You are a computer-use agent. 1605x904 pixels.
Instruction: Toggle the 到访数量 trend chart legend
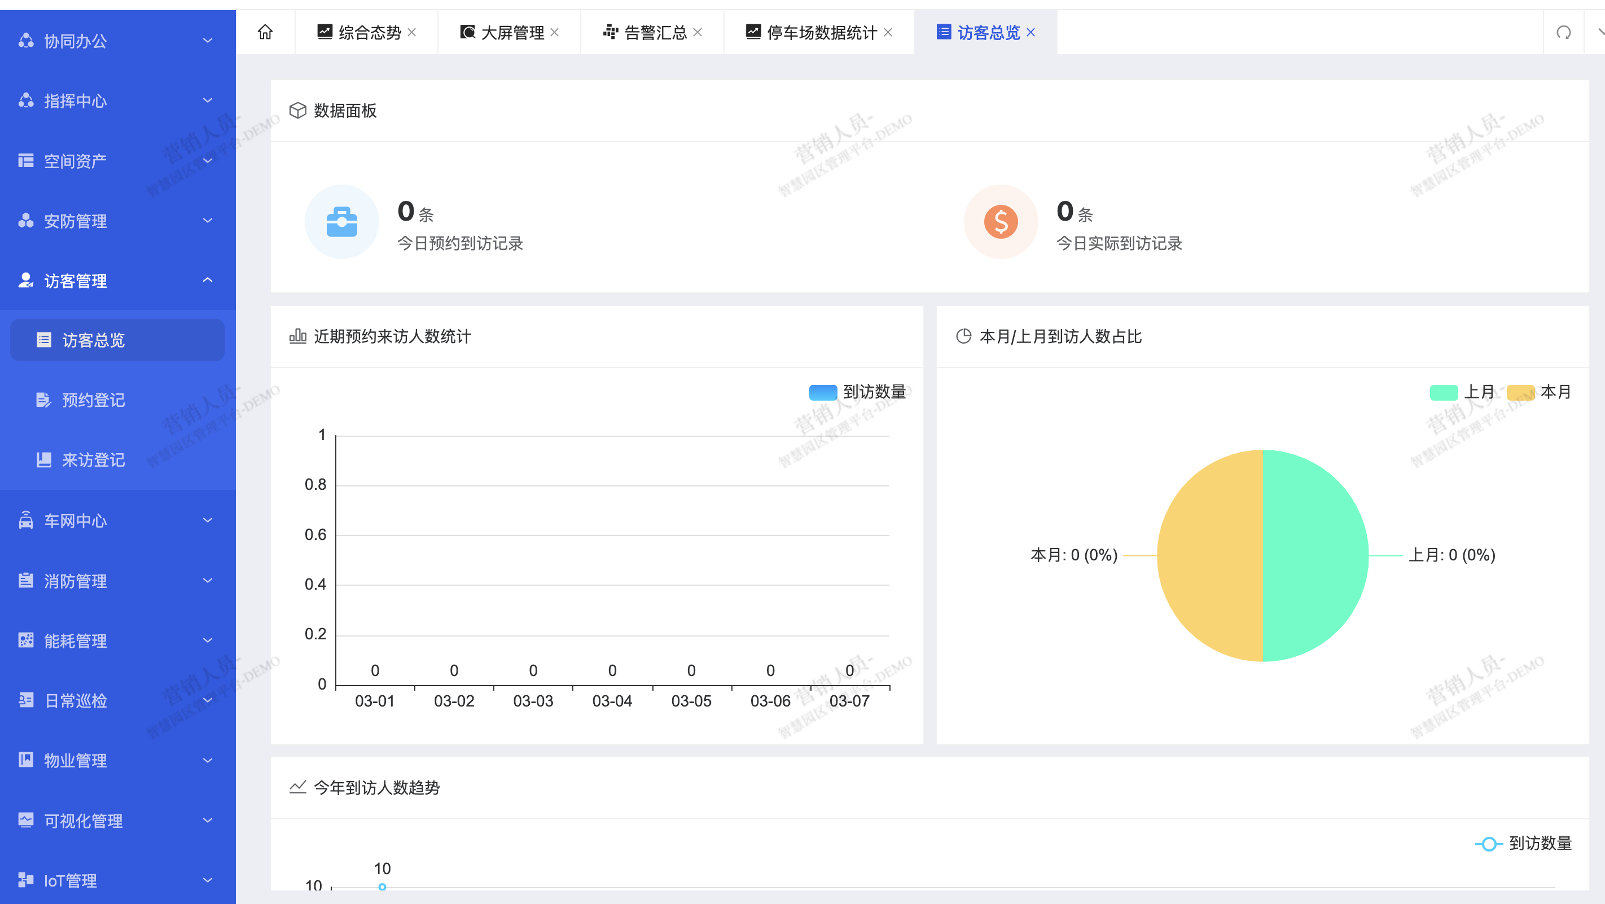[1523, 843]
